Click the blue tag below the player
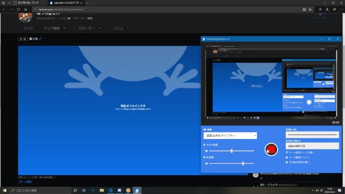345x194 pixels. (25, 182)
